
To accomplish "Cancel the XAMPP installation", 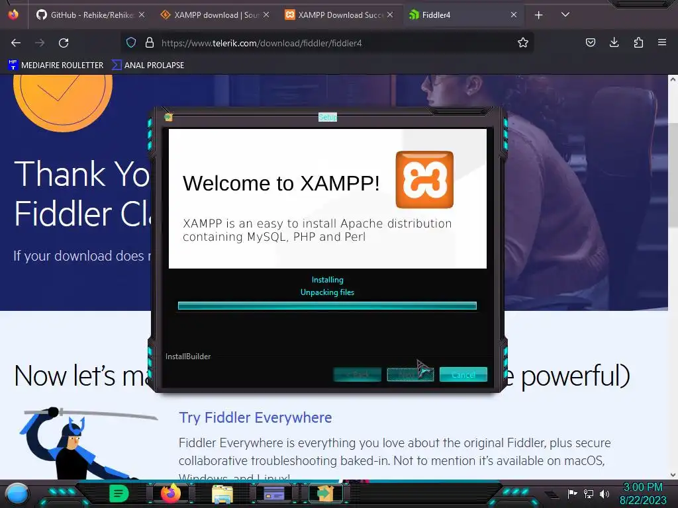I will coord(463,374).
